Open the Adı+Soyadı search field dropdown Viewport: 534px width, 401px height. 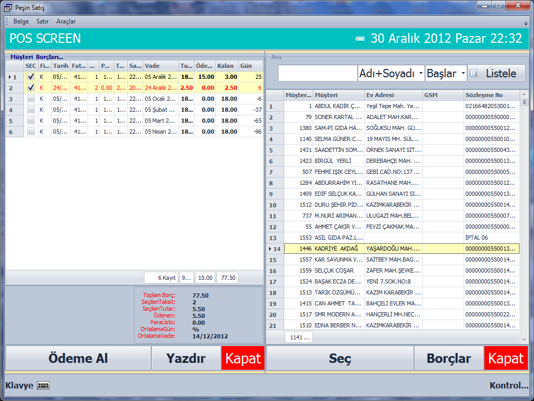click(420, 74)
